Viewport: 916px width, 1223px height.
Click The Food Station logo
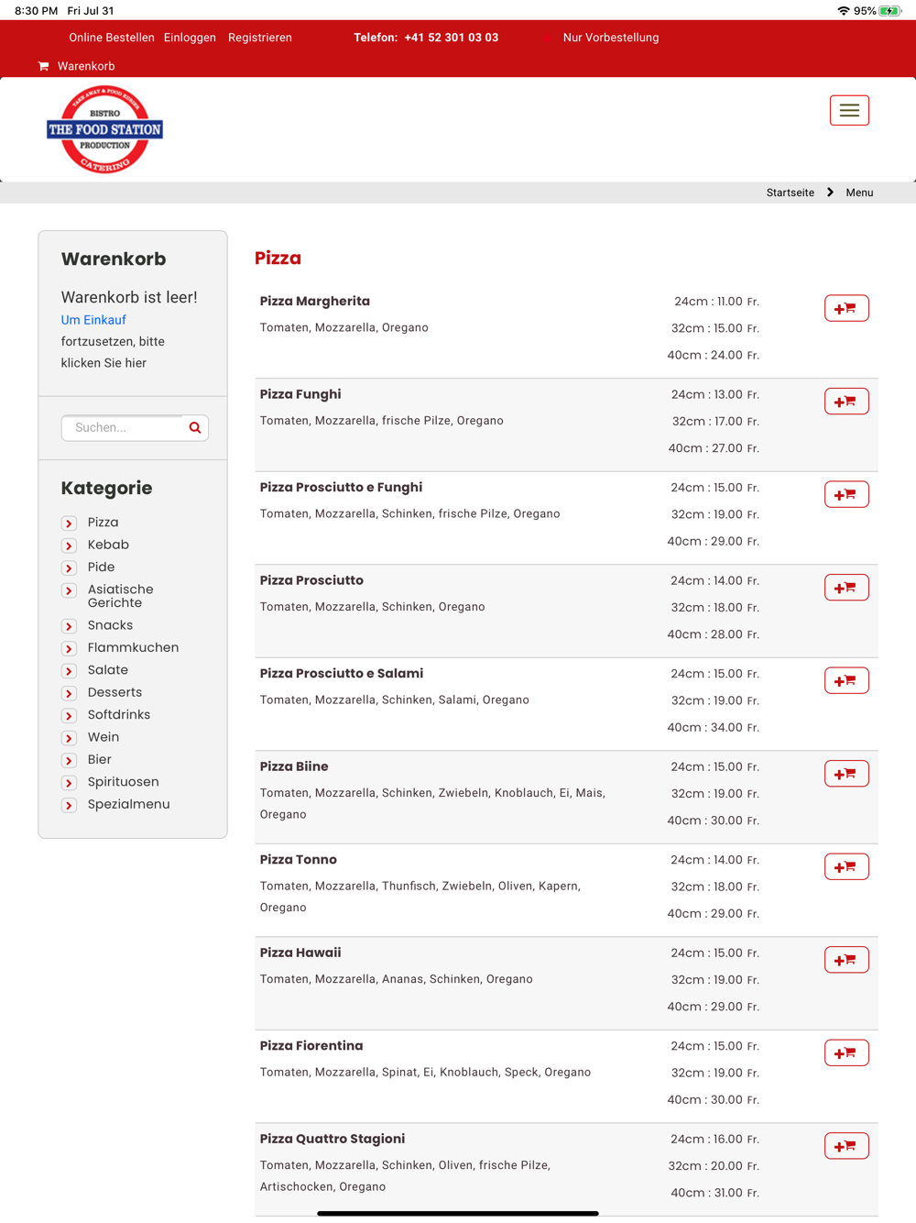coord(104,129)
